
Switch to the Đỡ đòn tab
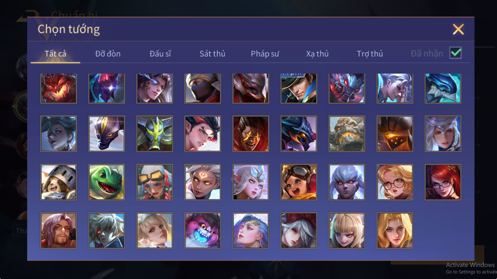(x=108, y=54)
